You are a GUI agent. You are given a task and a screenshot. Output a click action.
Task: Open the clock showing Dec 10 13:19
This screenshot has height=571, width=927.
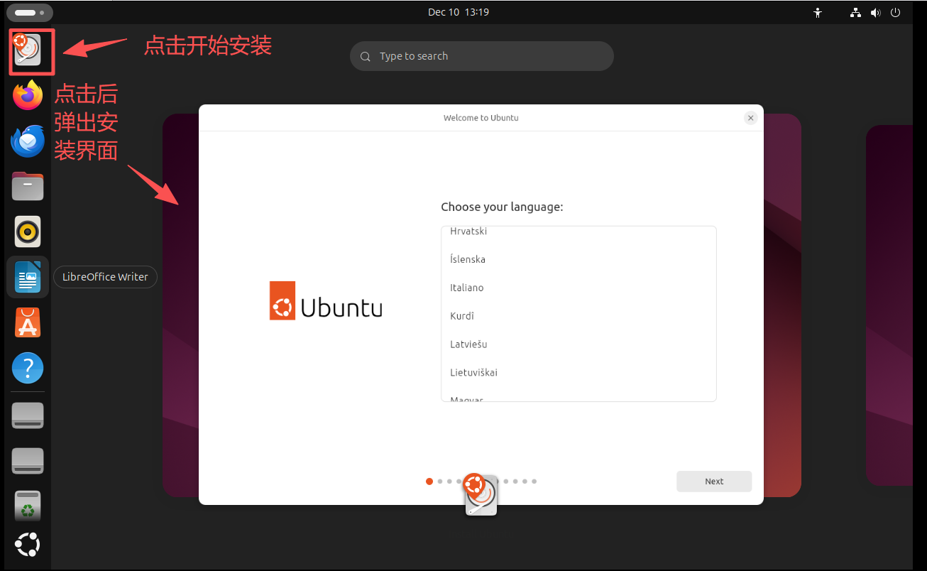click(x=458, y=12)
